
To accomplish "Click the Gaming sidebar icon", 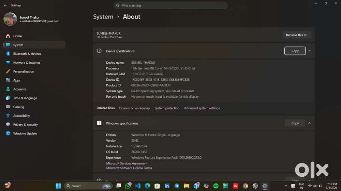I will [x=8, y=107].
